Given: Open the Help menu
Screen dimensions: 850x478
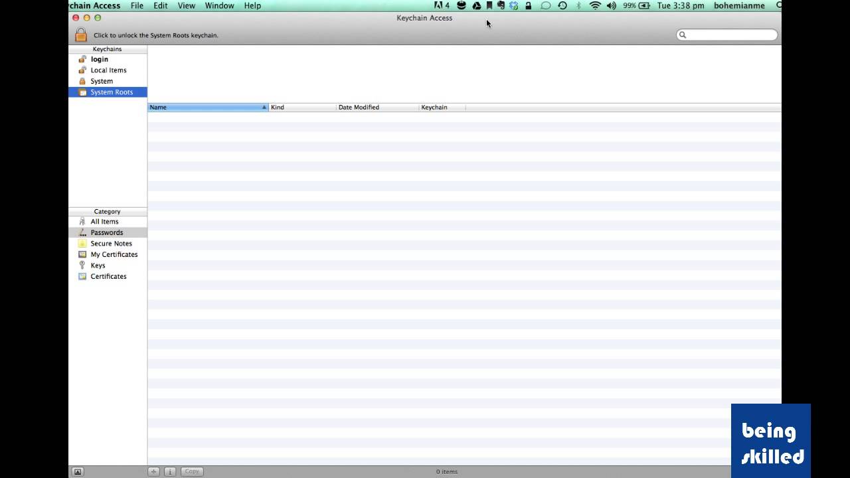Looking at the screenshot, I should click(252, 5).
